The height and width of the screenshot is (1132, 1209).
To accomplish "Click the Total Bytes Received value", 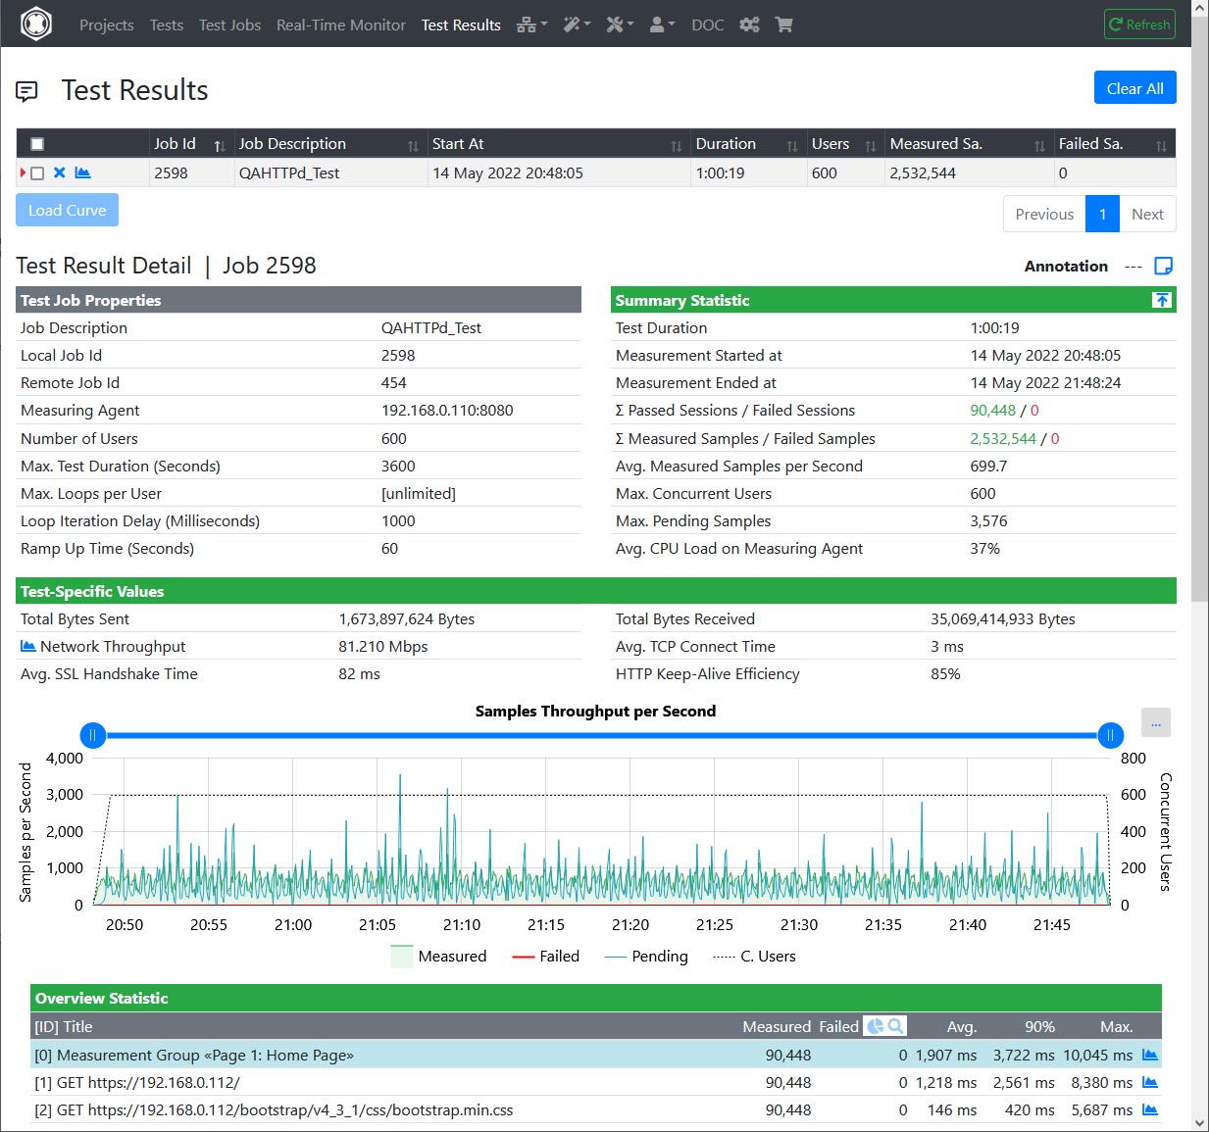I will click(1003, 619).
